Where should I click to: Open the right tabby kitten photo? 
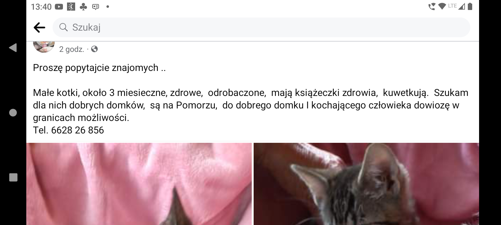[366, 184]
